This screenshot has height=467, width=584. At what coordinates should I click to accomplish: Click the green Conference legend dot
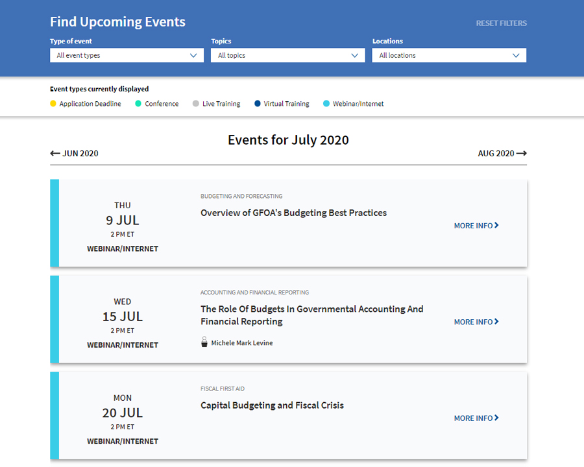tap(138, 104)
